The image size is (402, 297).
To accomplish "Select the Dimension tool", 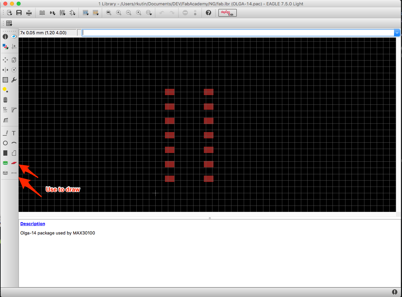I will click(14, 173).
